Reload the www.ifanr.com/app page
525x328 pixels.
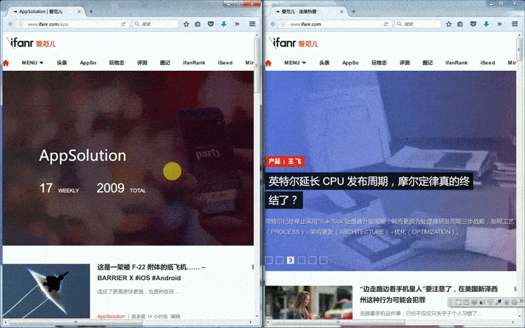(x=123, y=24)
